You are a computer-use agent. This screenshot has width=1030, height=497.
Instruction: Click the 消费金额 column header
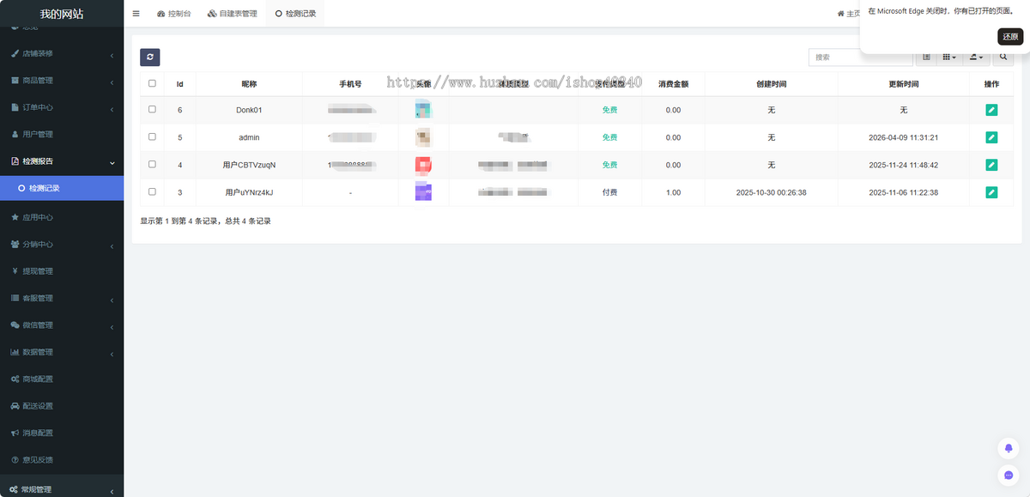pyautogui.click(x=673, y=84)
